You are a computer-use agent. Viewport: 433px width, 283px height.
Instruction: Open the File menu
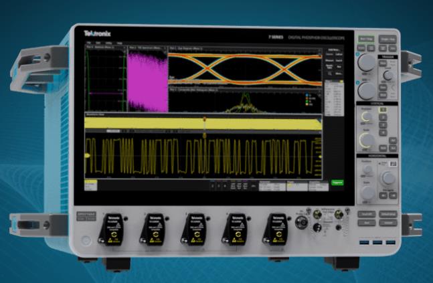88,43
